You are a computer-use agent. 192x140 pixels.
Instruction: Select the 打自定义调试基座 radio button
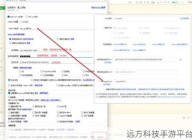coord(32,80)
